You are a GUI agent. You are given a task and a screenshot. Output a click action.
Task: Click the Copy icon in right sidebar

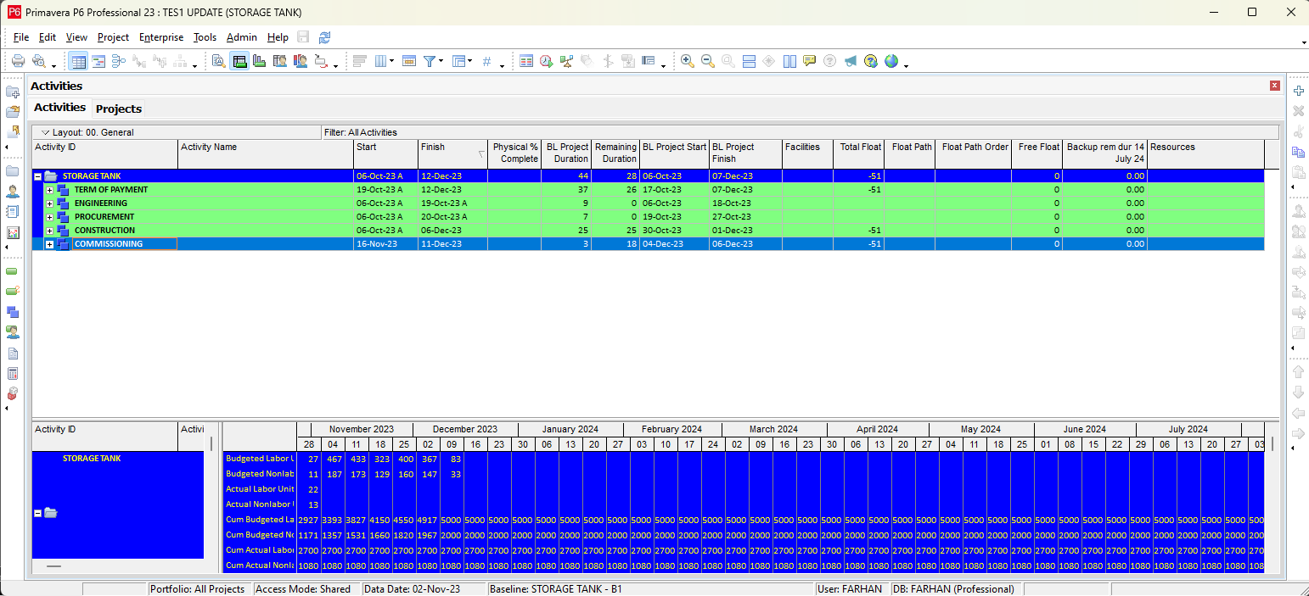coord(1298,153)
